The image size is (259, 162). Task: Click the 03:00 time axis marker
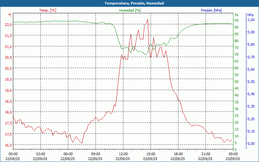[x=40, y=154]
